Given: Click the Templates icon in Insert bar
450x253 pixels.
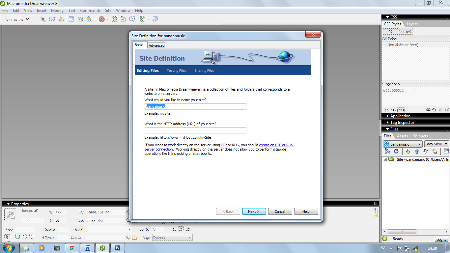Looking at the screenshot, I should [x=143, y=19].
